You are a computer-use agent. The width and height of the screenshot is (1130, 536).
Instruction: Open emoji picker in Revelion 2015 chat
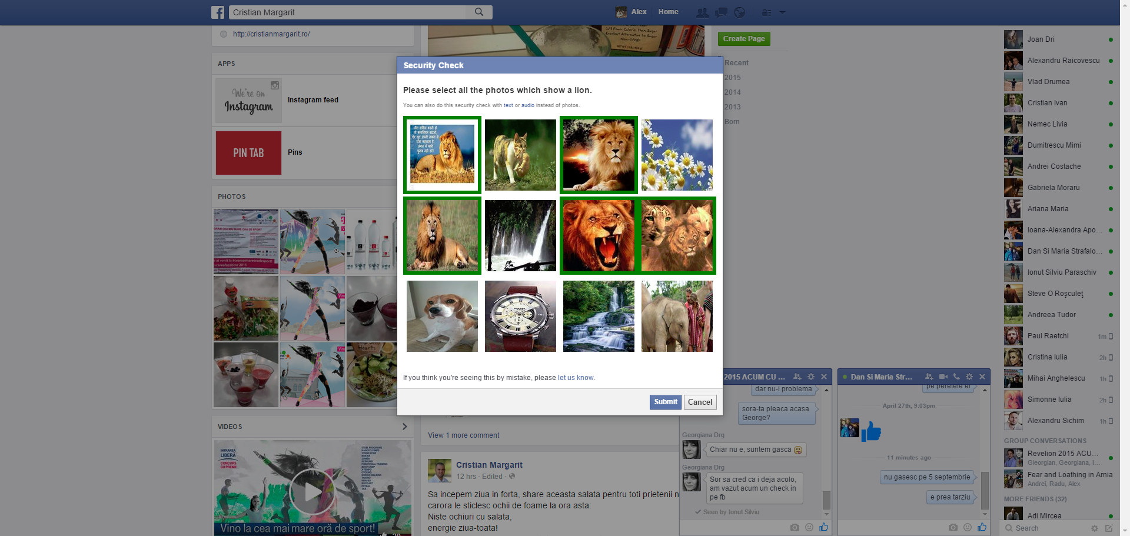[809, 527]
